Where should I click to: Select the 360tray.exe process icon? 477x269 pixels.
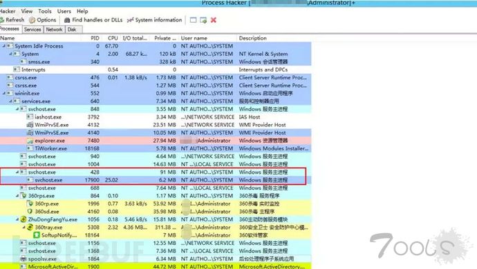(x=30, y=227)
